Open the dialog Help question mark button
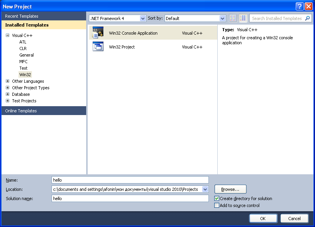Screen dimensions: 315x227 (x=299, y=7)
